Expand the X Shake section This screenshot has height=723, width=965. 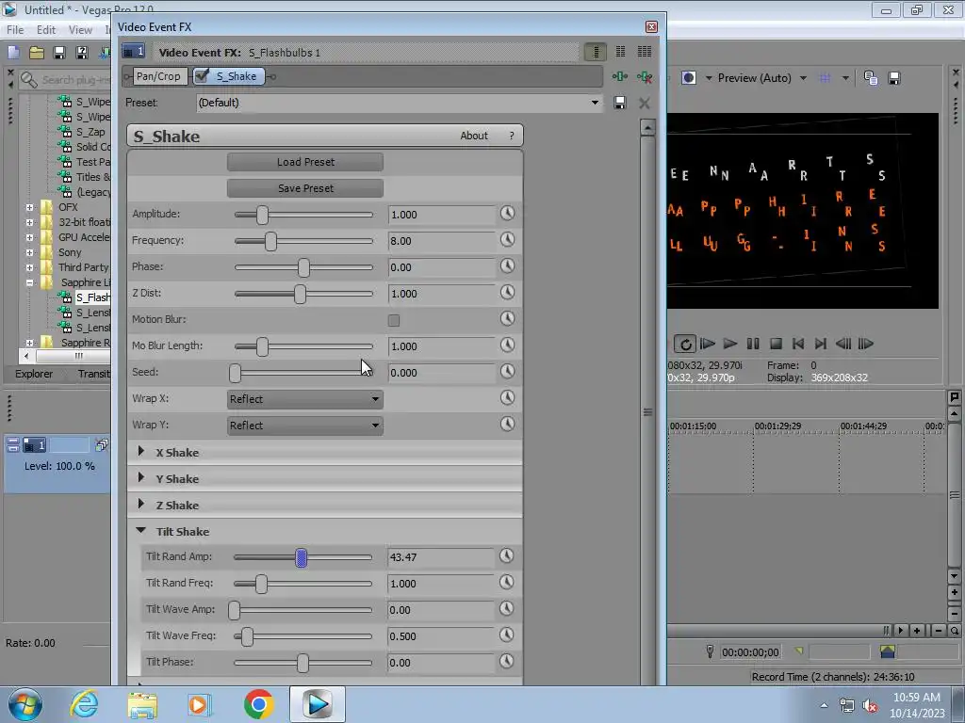[x=141, y=451]
